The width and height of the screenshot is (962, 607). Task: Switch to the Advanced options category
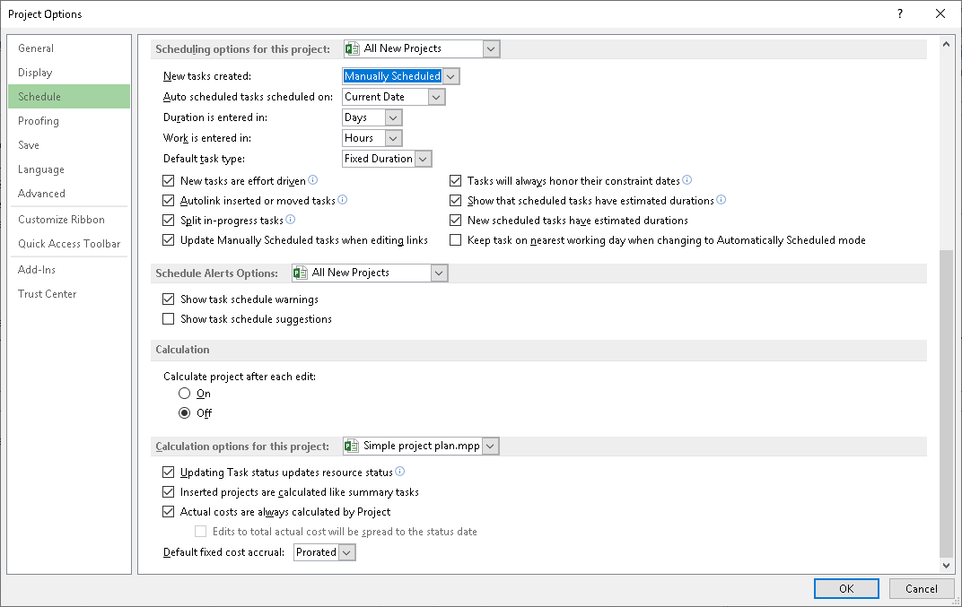pos(41,194)
